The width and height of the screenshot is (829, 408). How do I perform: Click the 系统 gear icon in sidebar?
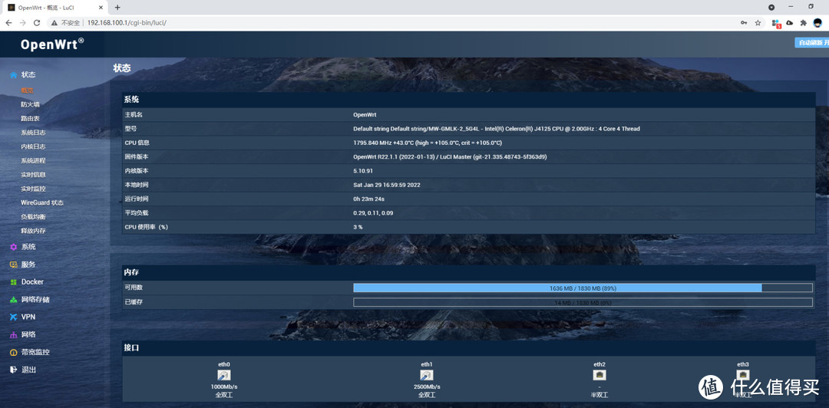coord(13,247)
